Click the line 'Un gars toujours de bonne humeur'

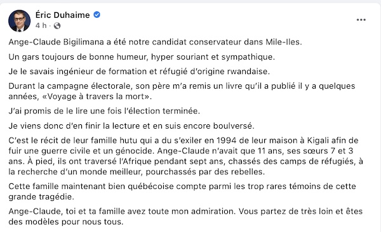(142, 57)
